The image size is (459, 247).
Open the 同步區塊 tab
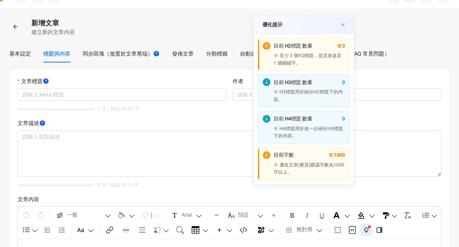pyautogui.click(x=116, y=54)
